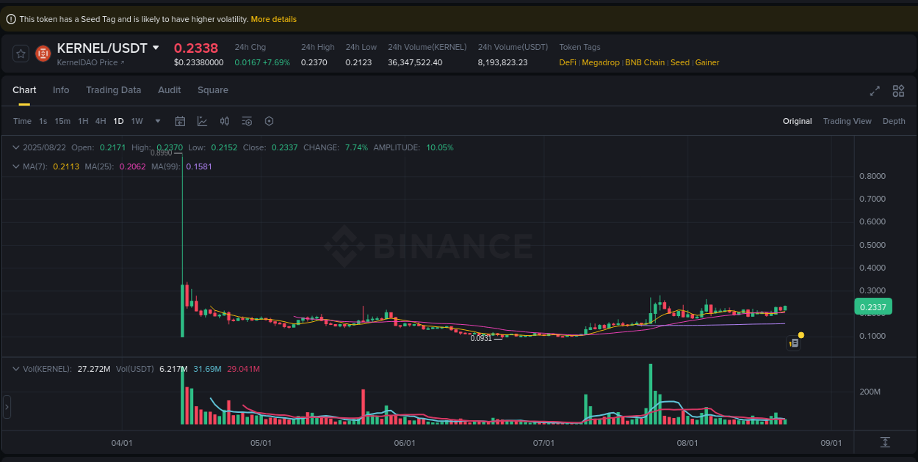Click the fullscreen expand arrows icon
Image resolution: width=918 pixels, height=462 pixels.
click(x=875, y=91)
